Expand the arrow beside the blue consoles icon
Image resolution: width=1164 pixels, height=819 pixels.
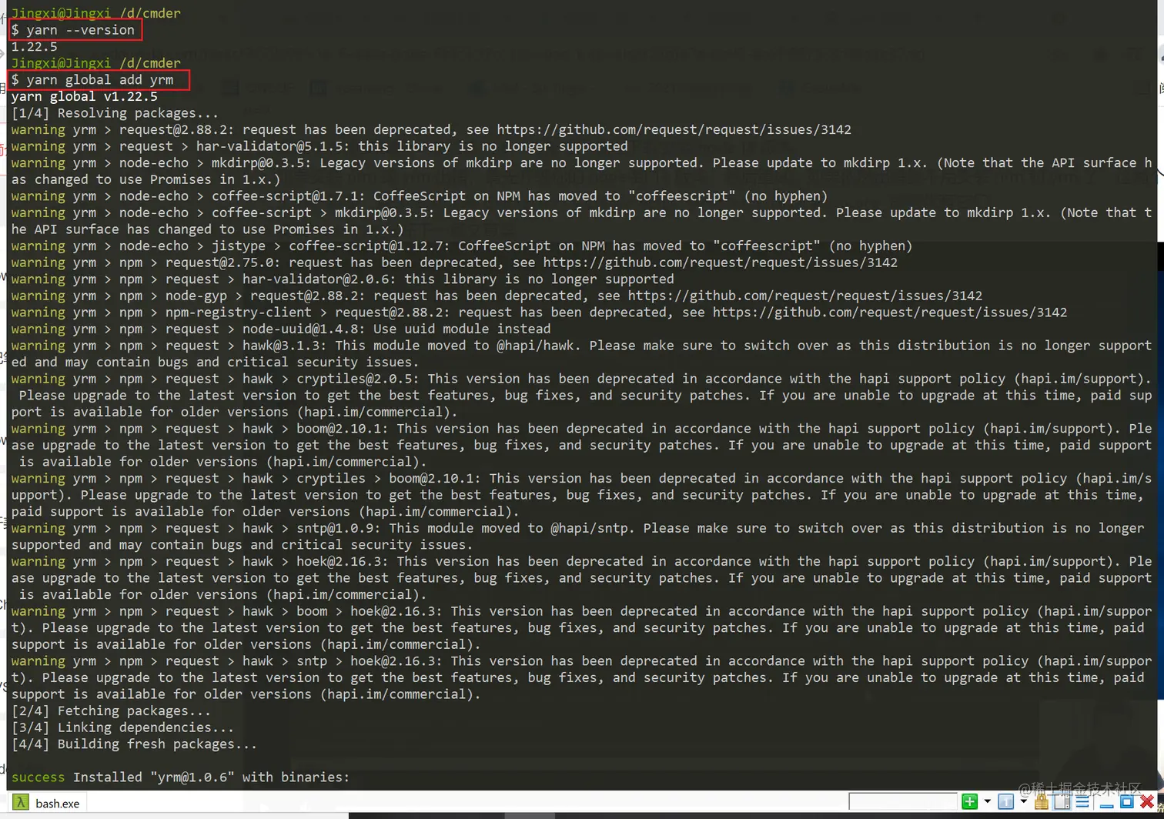[x=1023, y=801]
